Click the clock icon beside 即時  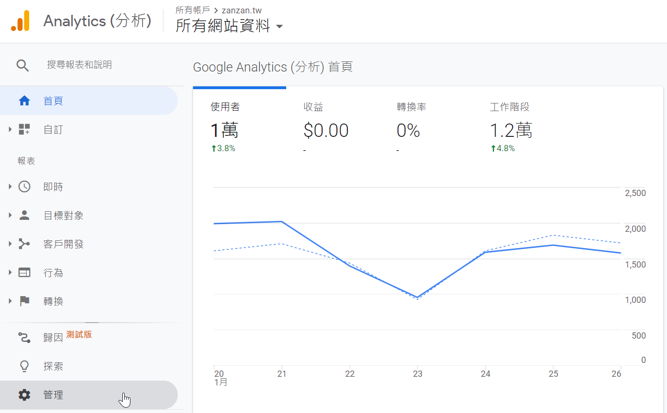coord(24,186)
